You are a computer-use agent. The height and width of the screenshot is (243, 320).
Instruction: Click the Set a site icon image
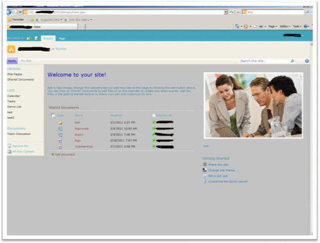205,175
